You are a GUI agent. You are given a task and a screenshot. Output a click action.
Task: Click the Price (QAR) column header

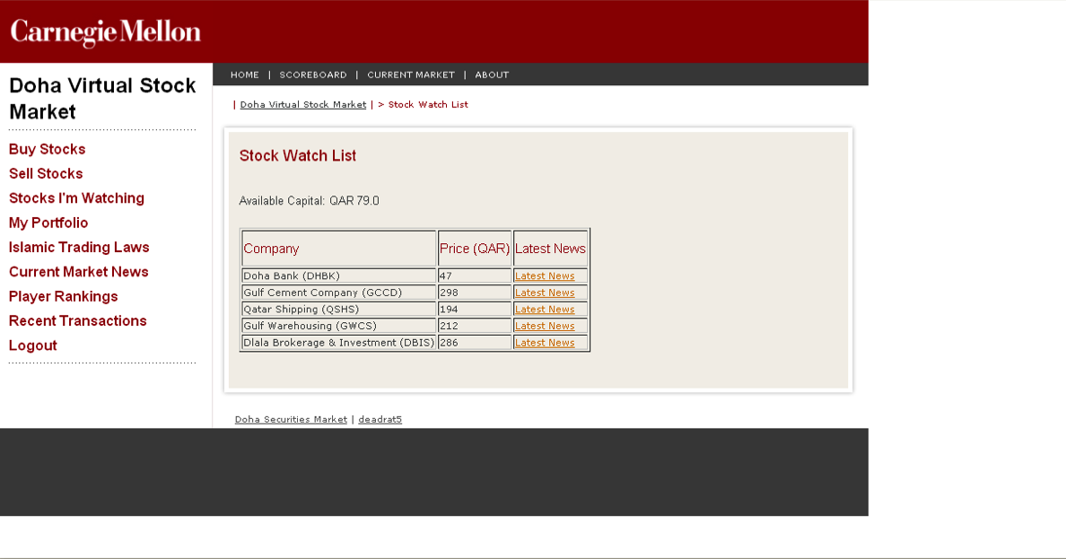[x=475, y=249]
